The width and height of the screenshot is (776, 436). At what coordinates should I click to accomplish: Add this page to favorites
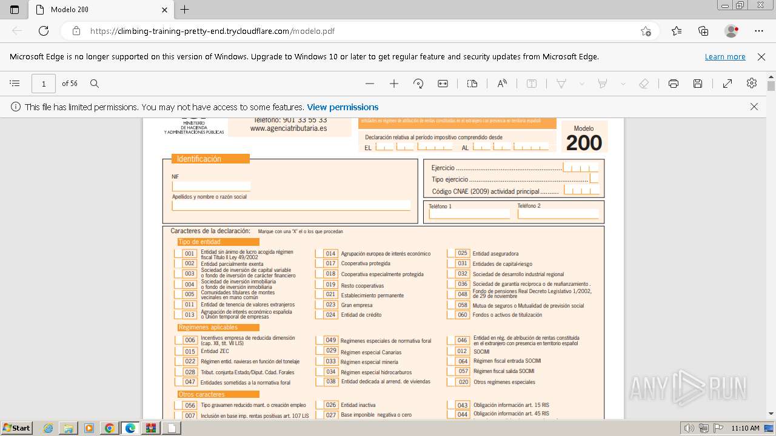[646, 31]
